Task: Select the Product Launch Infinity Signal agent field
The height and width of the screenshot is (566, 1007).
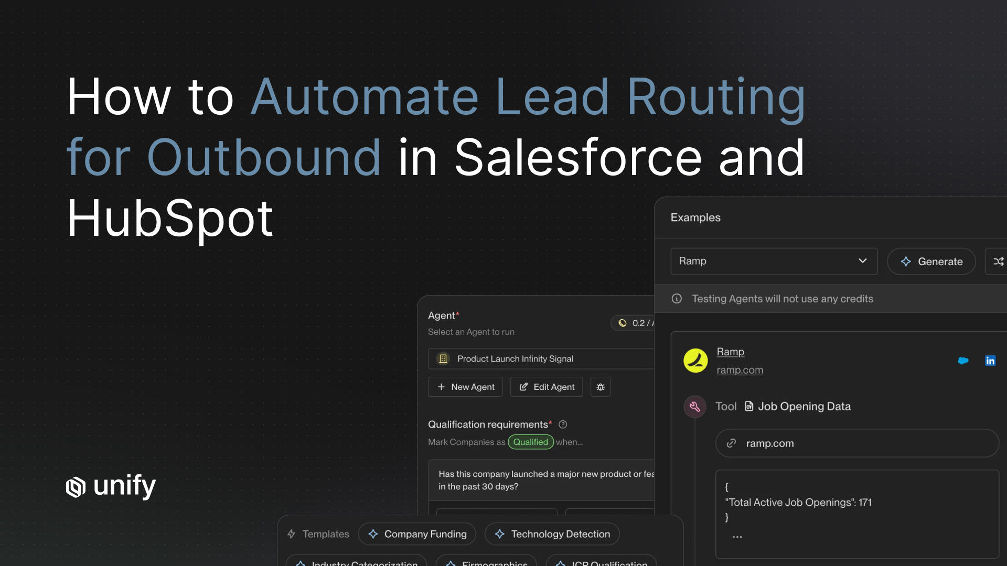Action: (541, 358)
